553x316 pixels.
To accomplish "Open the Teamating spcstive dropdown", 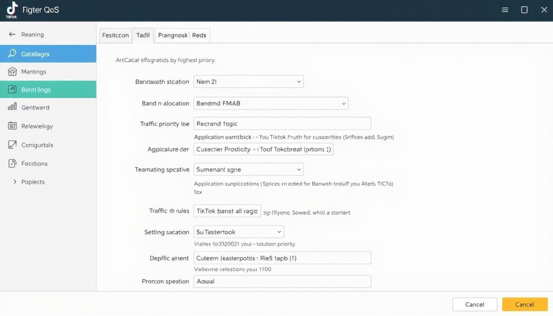I will click(x=248, y=169).
